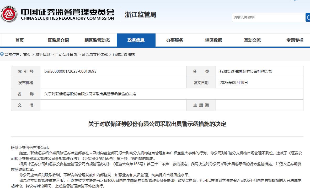The width and height of the screenshot is (310, 193).
Task: Open the 互动交流 tab
Action: click(252, 40)
